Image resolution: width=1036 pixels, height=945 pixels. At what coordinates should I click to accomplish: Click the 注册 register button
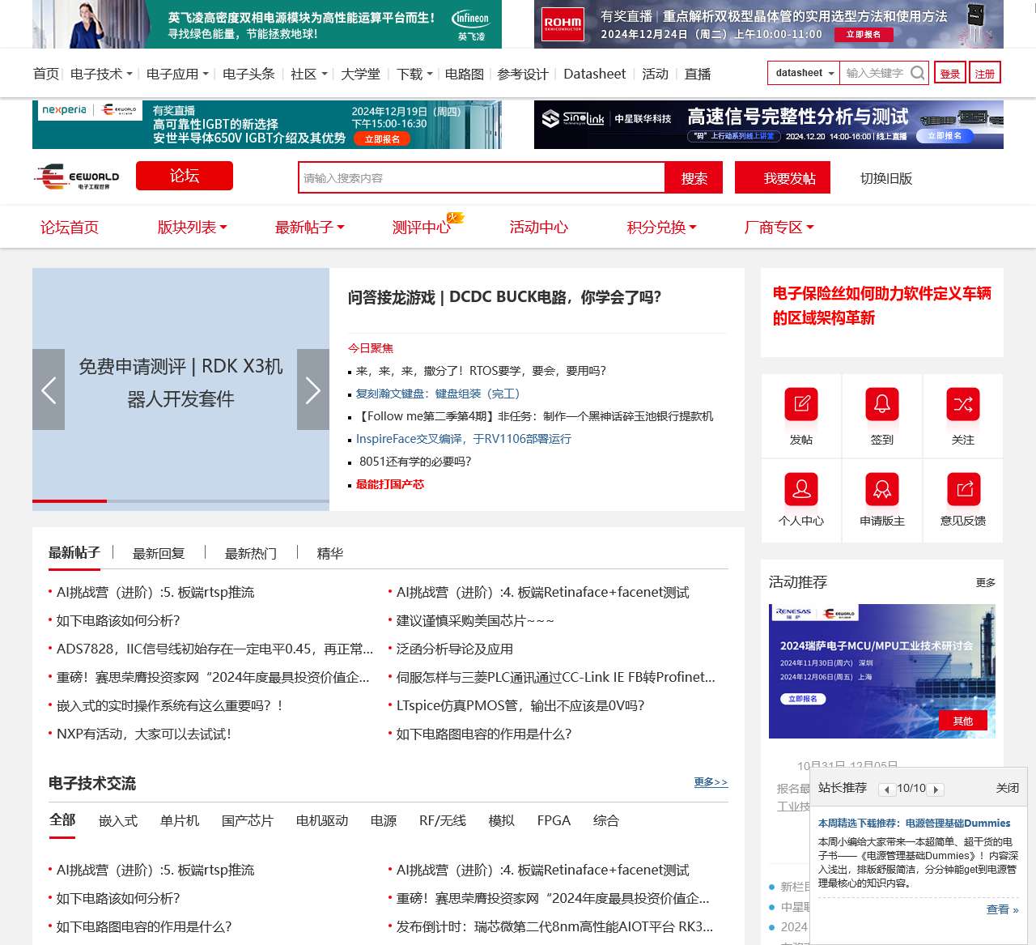tap(984, 73)
